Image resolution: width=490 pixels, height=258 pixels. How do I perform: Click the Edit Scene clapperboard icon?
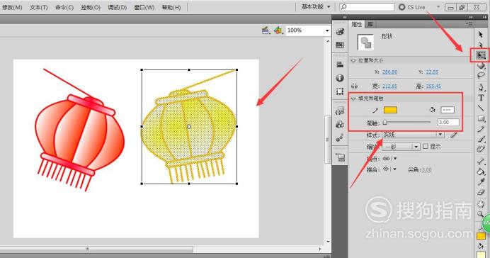coord(266,30)
